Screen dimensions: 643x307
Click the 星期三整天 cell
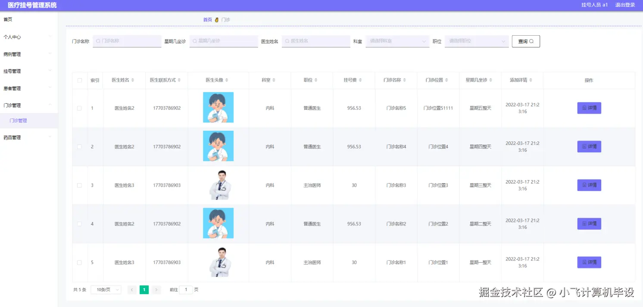481,185
